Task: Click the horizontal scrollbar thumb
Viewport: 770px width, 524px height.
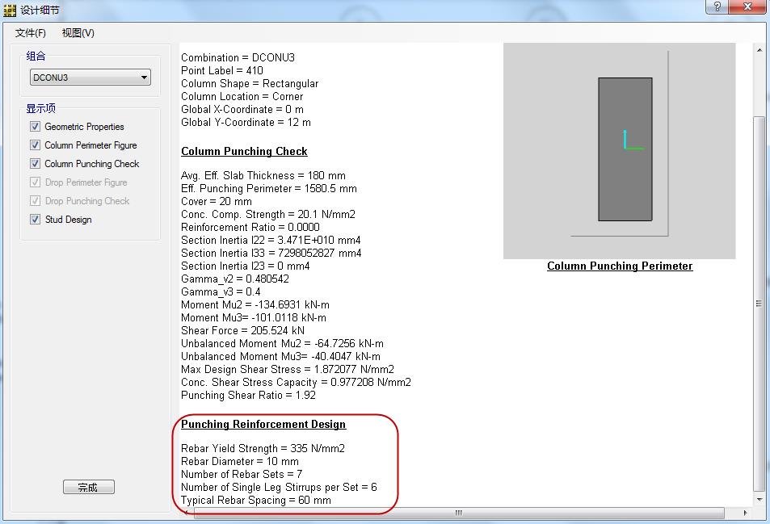Action: (458, 513)
